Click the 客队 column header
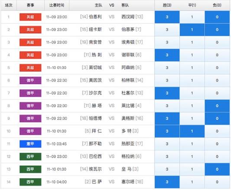This screenshot has width=231, height=190. [125, 5]
